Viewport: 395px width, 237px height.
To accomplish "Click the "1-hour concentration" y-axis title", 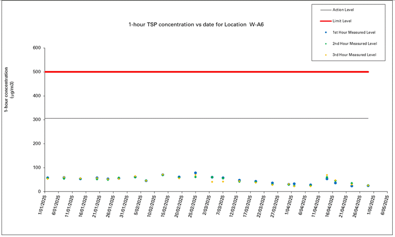I will point(8,89).
